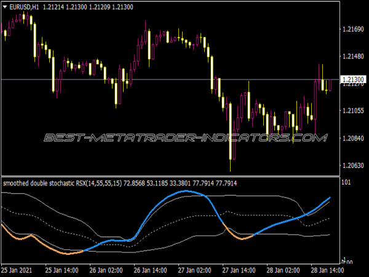Click the triangle arrow beside EURUSD,H1
The height and width of the screenshot is (277, 369).
[5, 7]
